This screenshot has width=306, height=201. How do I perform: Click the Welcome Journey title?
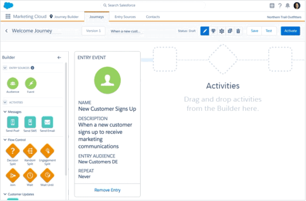click(32, 31)
